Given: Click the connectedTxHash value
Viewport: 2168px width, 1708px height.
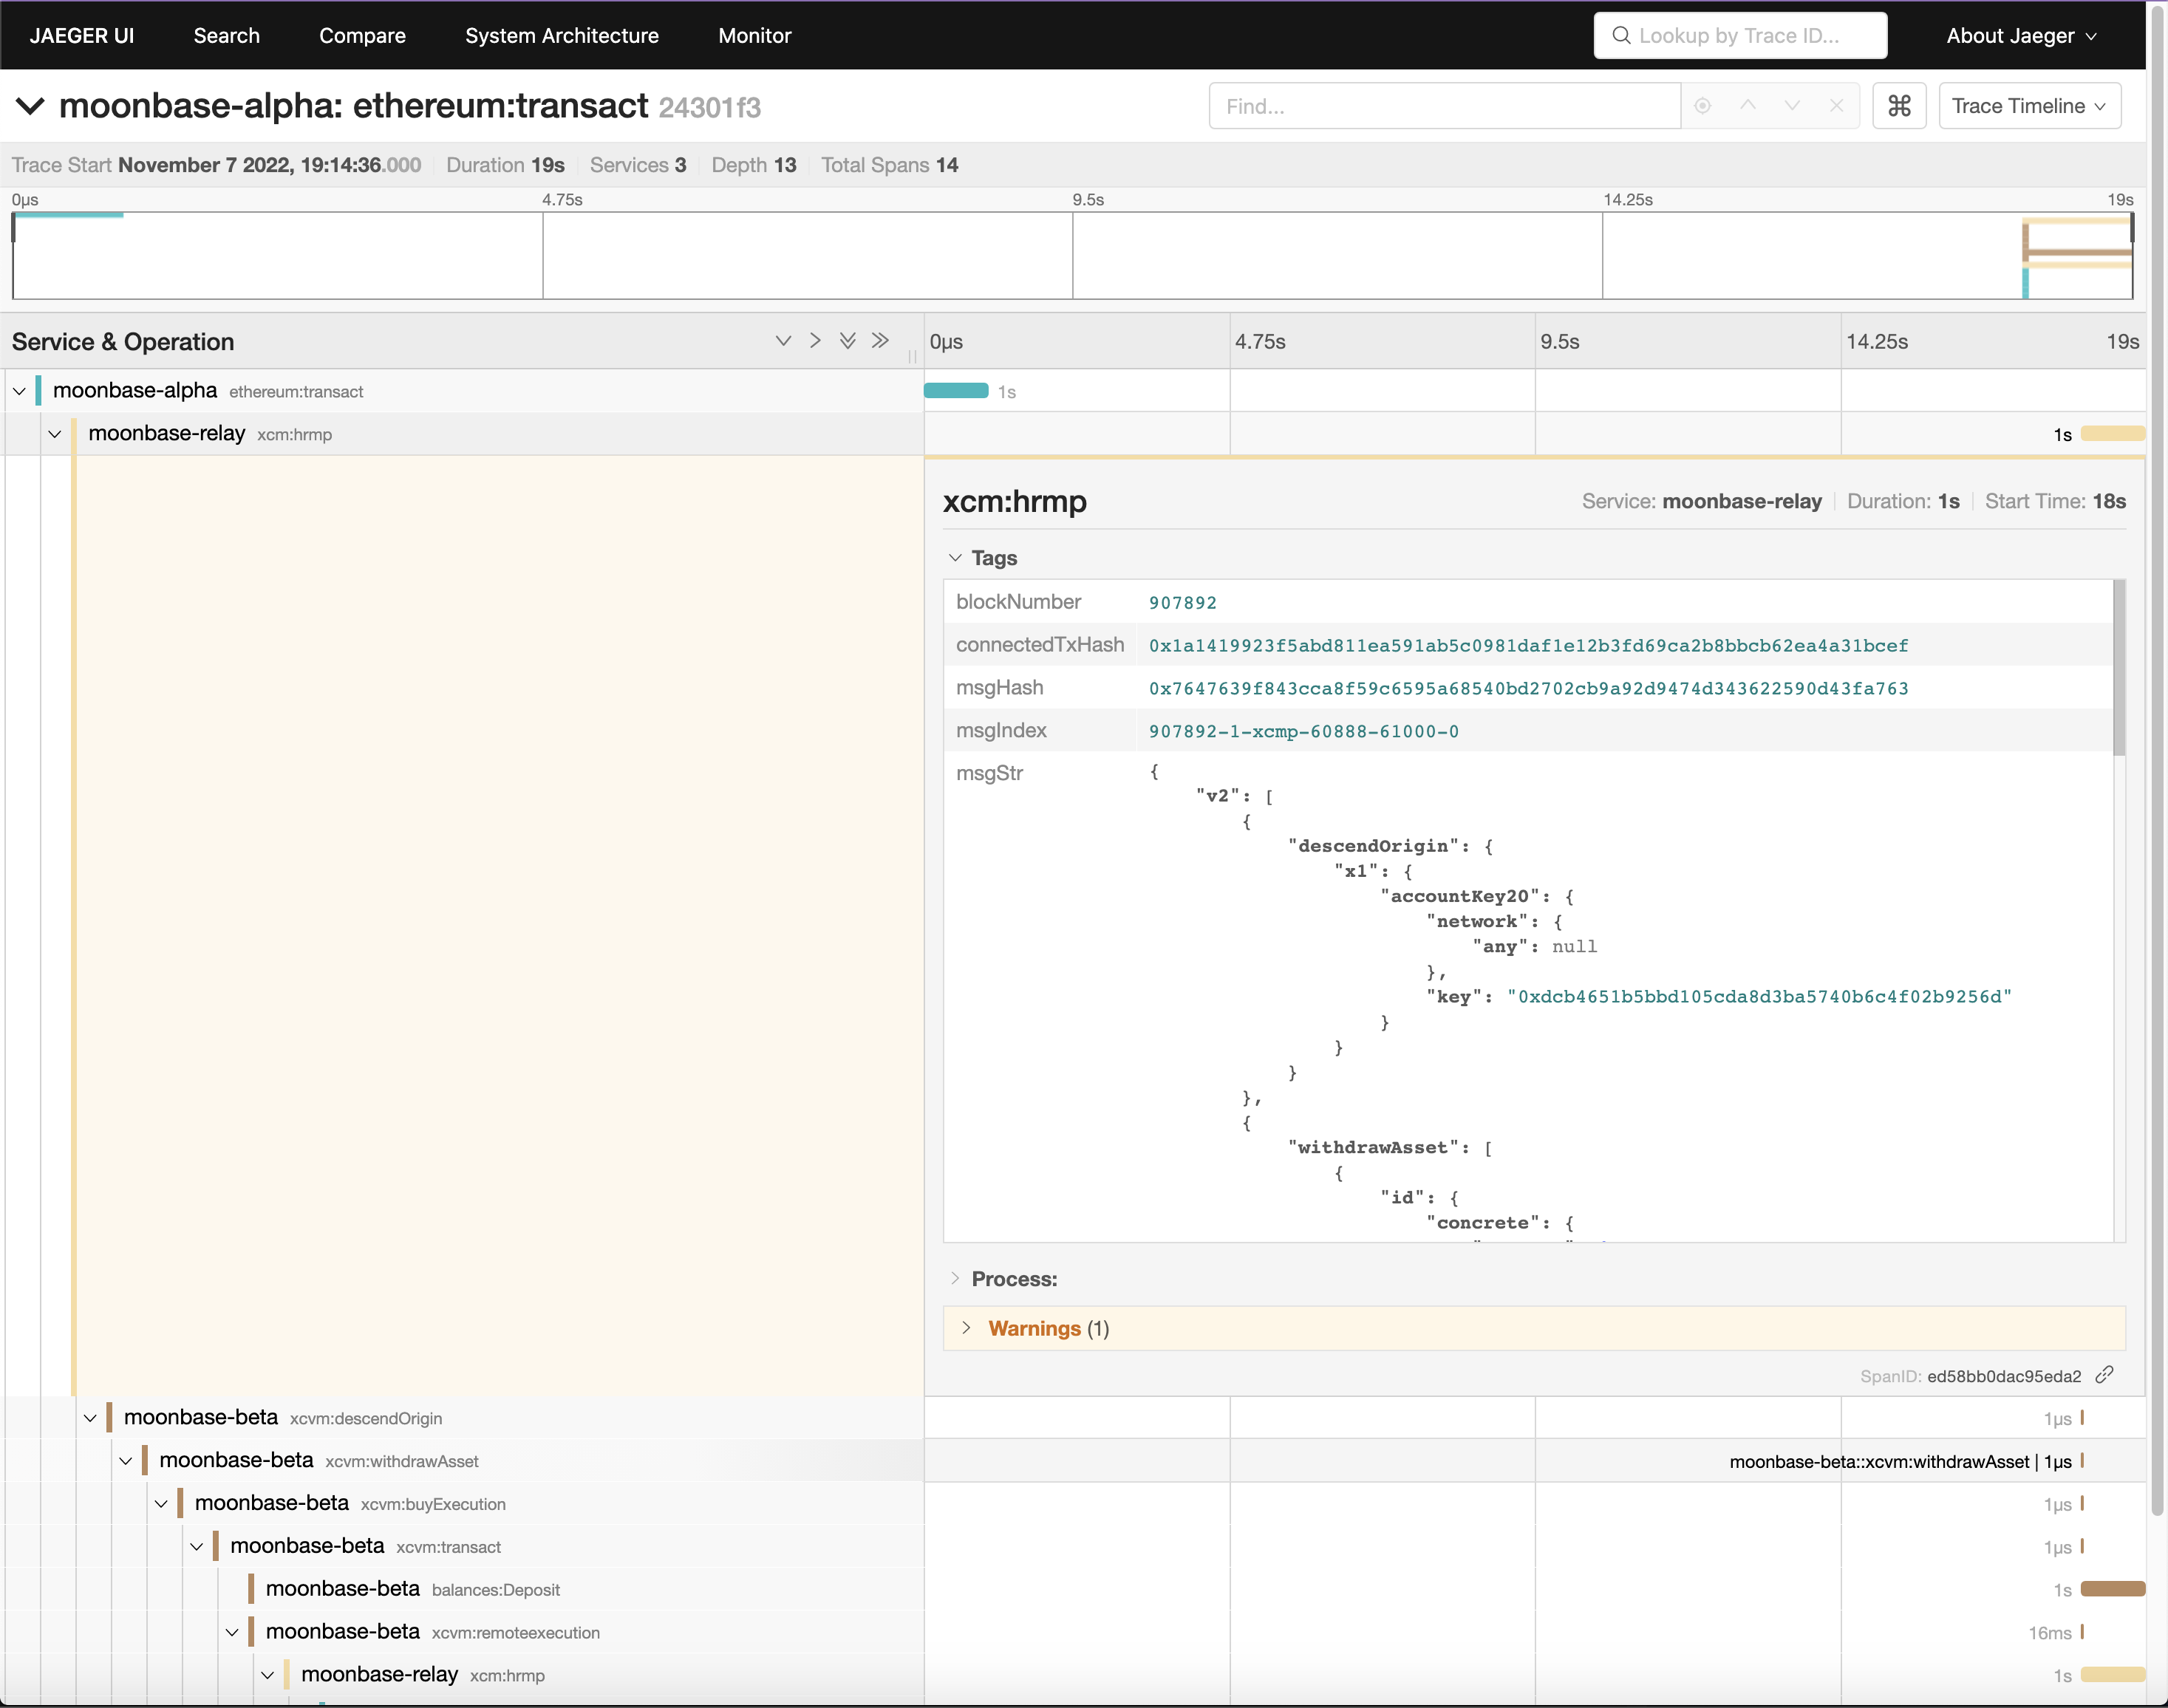Looking at the screenshot, I should [x=1528, y=646].
